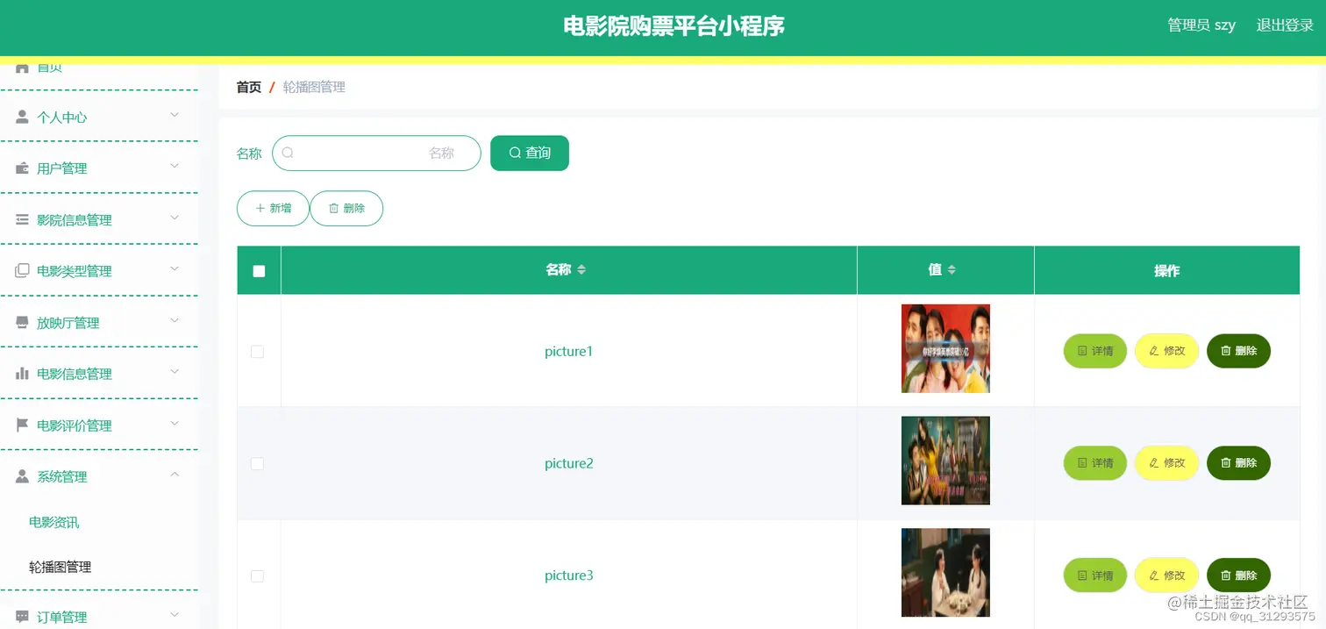1326x629 pixels.
Task: Click 管理员 szy in the header
Action: pos(1201,25)
